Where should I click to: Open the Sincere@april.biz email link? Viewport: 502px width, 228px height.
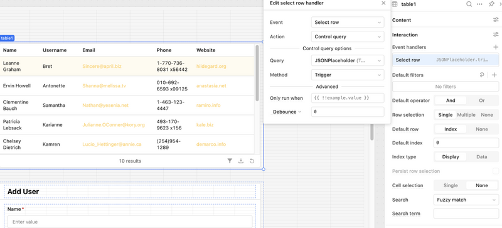click(102, 67)
